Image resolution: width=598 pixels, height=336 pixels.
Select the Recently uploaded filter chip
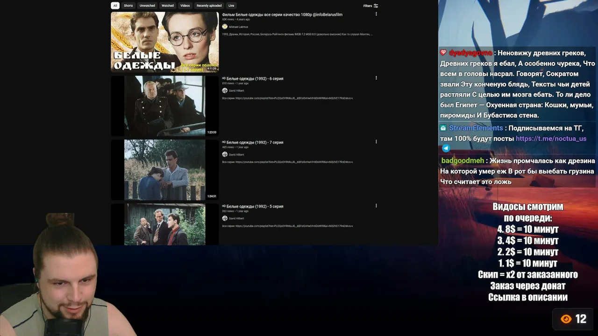(209, 6)
